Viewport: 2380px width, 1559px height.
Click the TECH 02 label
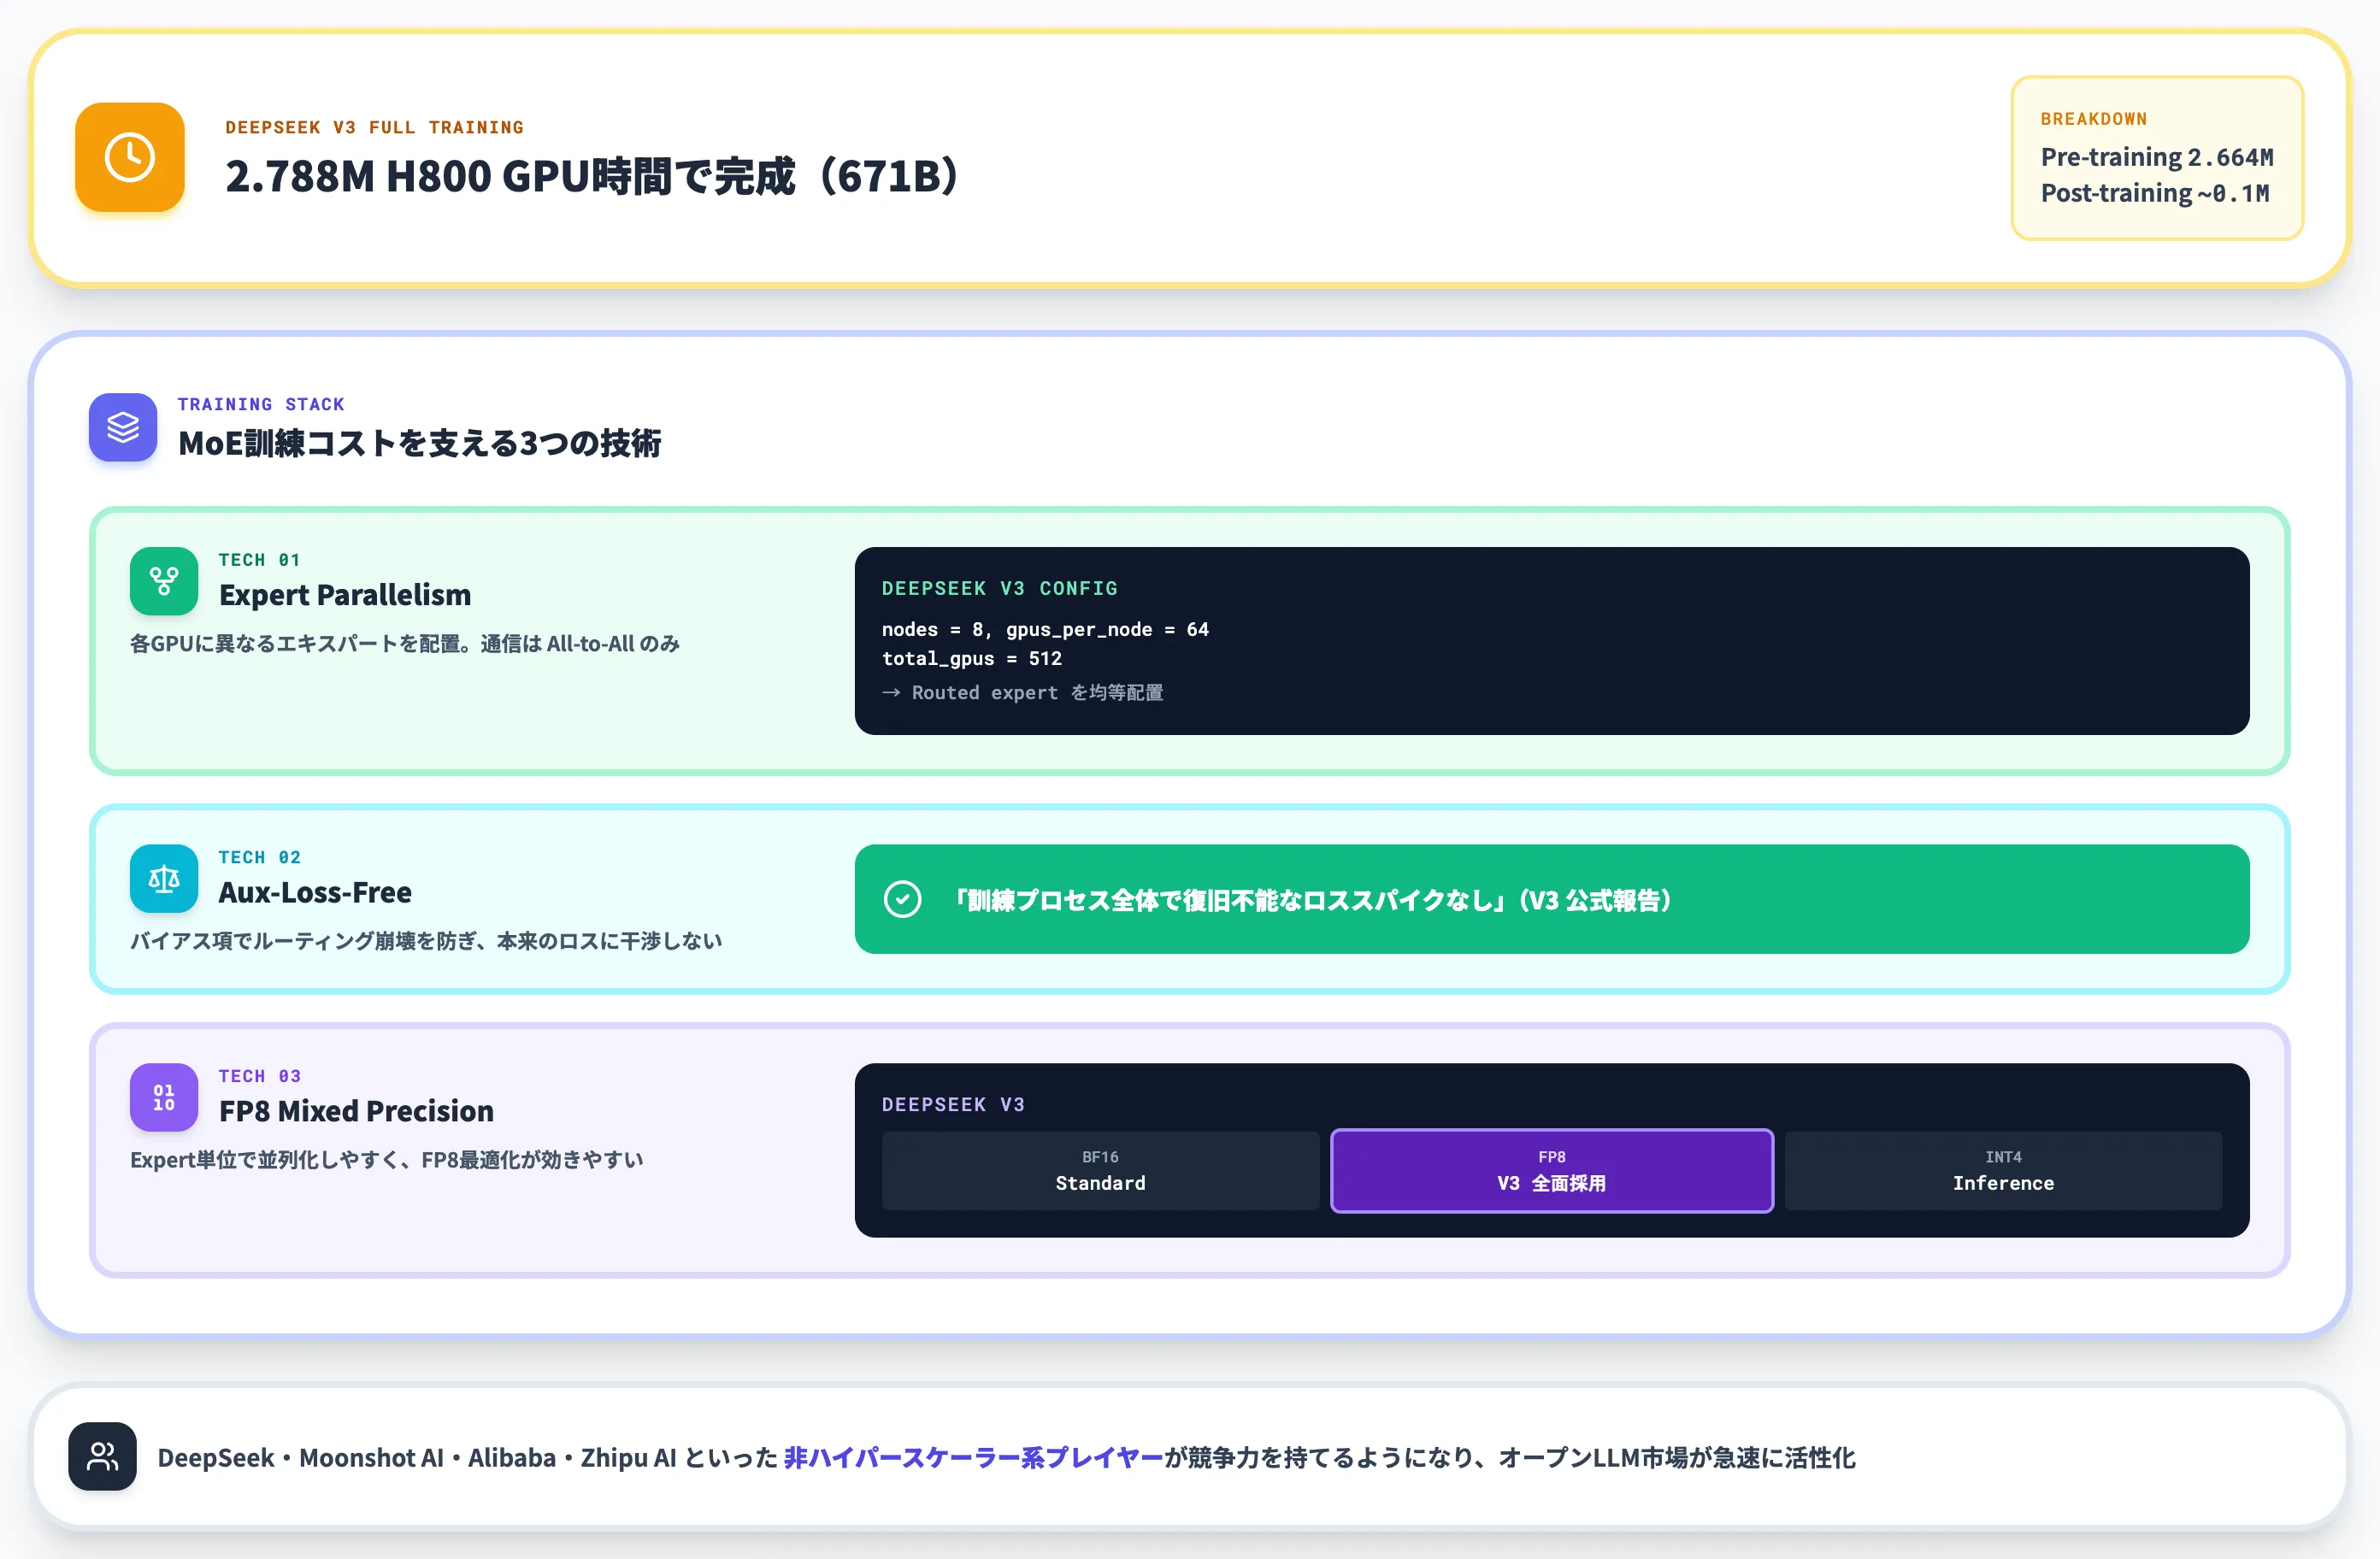pyautogui.click(x=259, y=857)
